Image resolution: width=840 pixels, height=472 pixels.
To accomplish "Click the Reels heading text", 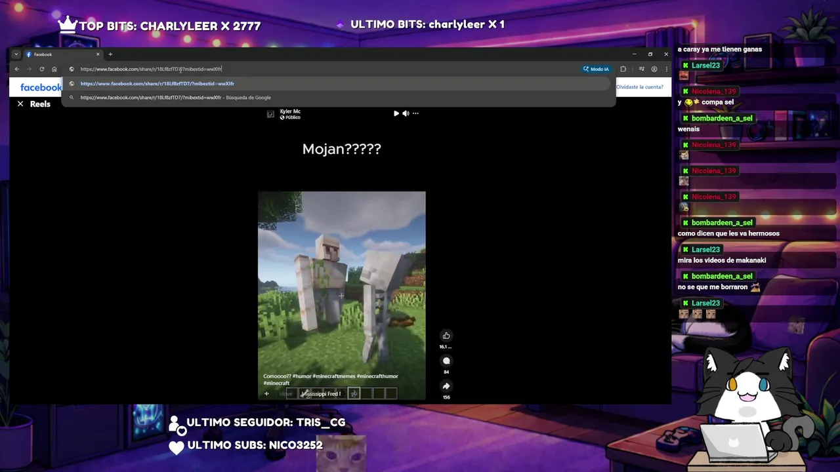I will [x=40, y=104].
